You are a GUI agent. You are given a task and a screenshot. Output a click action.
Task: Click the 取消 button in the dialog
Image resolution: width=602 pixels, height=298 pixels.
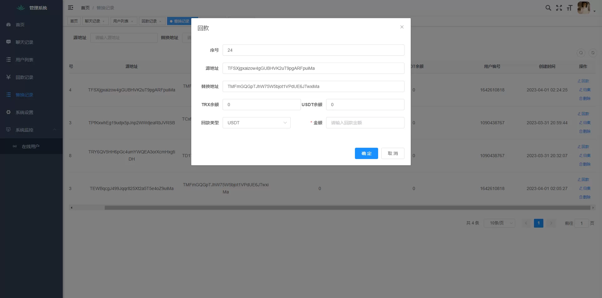pyautogui.click(x=393, y=153)
